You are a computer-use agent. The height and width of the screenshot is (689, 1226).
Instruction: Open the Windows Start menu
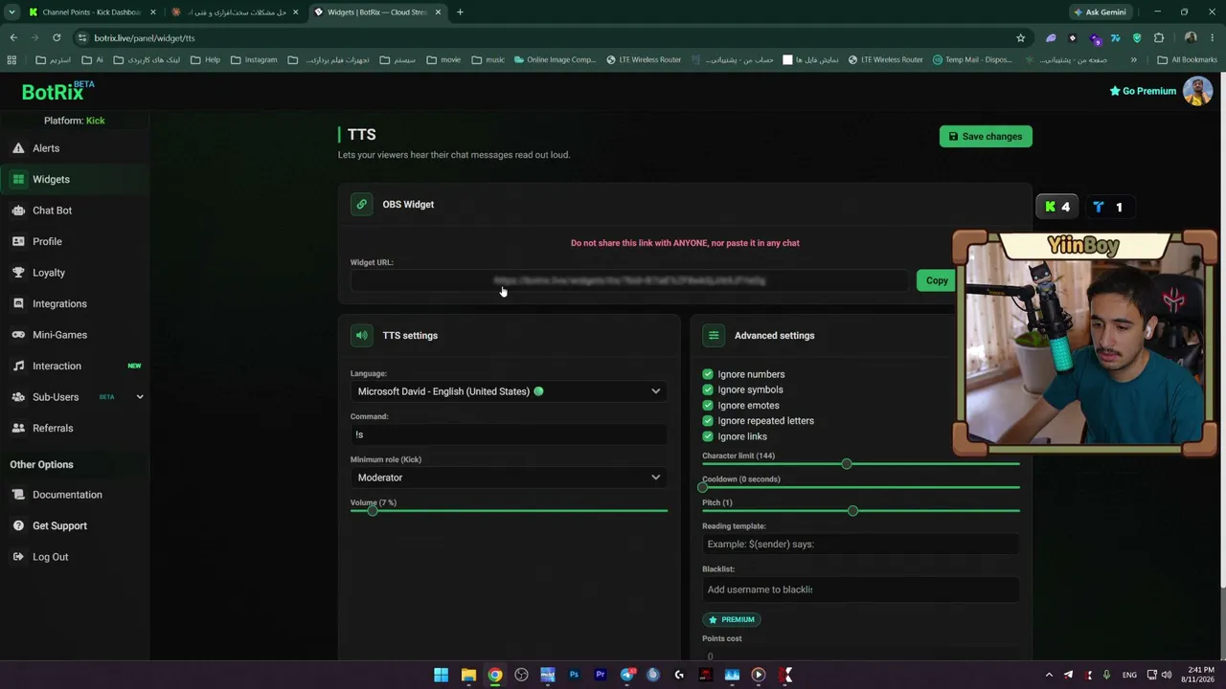[x=441, y=675]
